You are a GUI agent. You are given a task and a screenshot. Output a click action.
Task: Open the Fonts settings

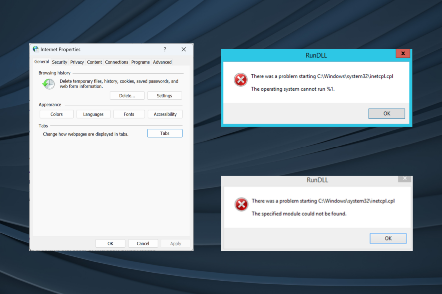click(x=129, y=114)
